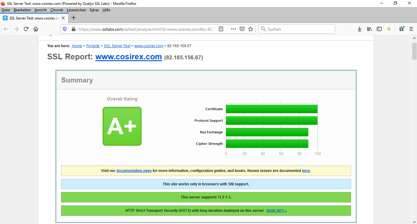
Task: Bookmark this page with the star icon
Action: [x=251, y=29]
